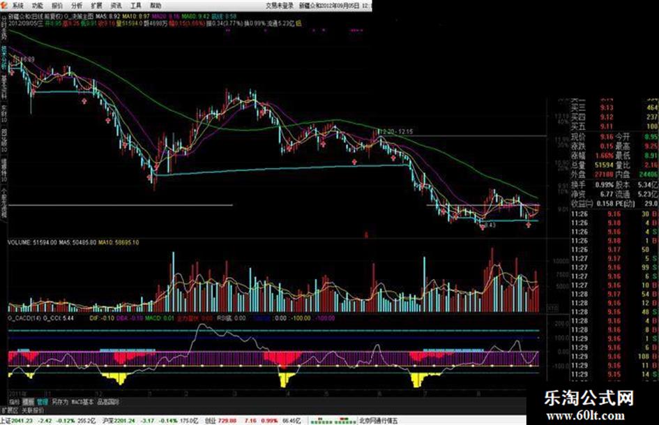Select the 指标 tab below the chart
Viewport: 659px width, 425px height.
pos(15,402)
